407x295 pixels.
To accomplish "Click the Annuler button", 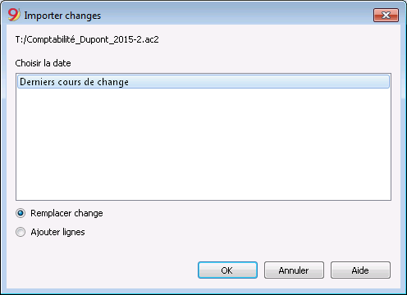I will click(x=294, y=270).
